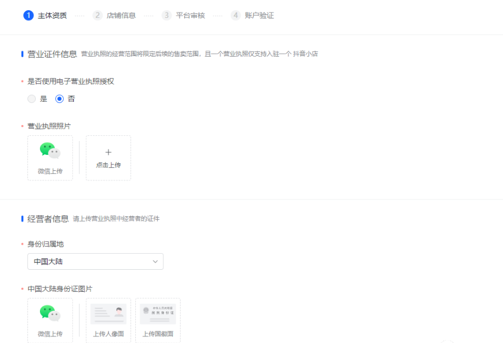Select the 主体资质 step label

[52, 15]
